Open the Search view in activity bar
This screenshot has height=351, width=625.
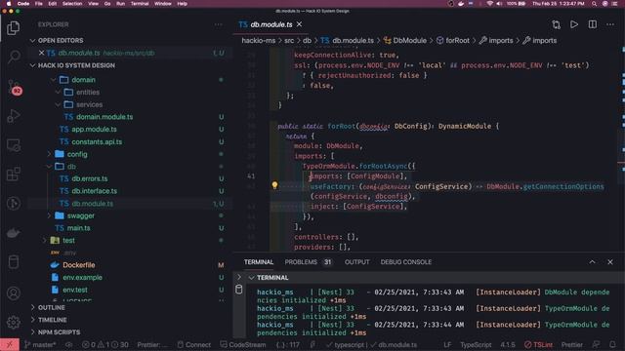pos(13,57)
